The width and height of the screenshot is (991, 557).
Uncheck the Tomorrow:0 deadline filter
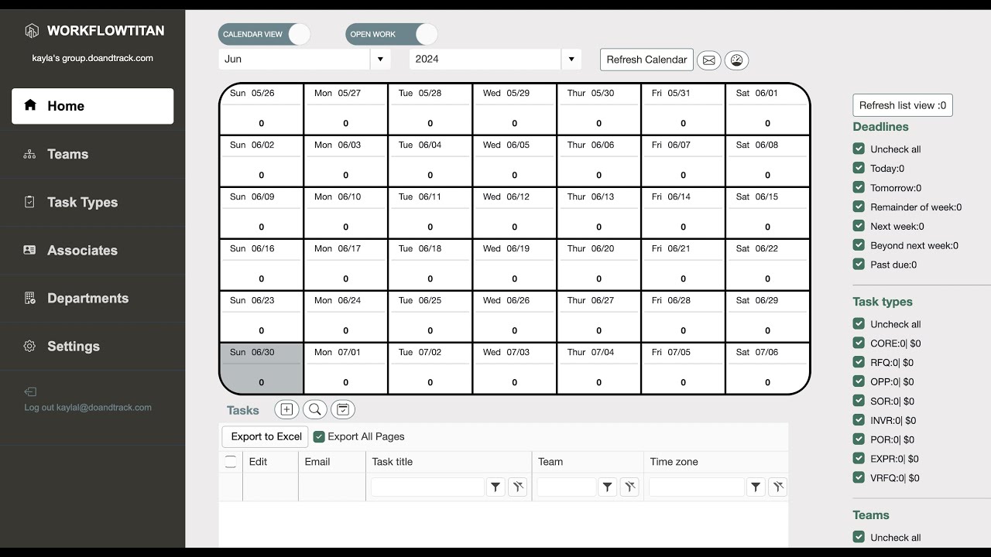859,187
